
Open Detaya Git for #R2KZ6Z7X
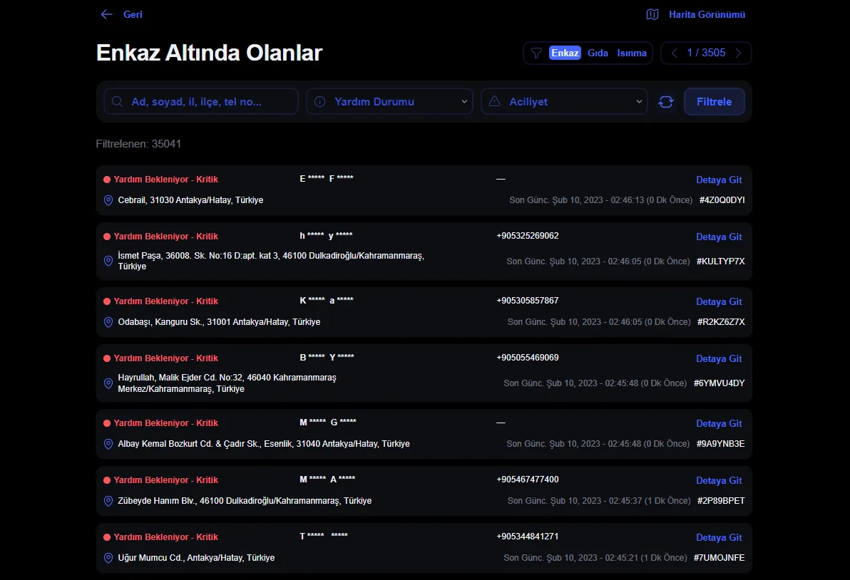(719, 301)
